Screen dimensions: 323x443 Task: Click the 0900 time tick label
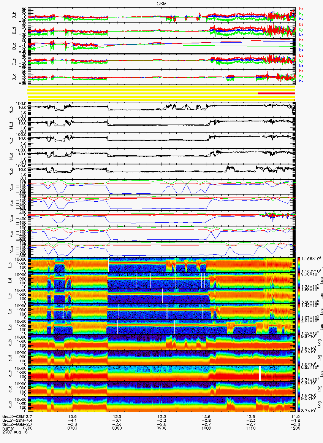click(161, 428)
